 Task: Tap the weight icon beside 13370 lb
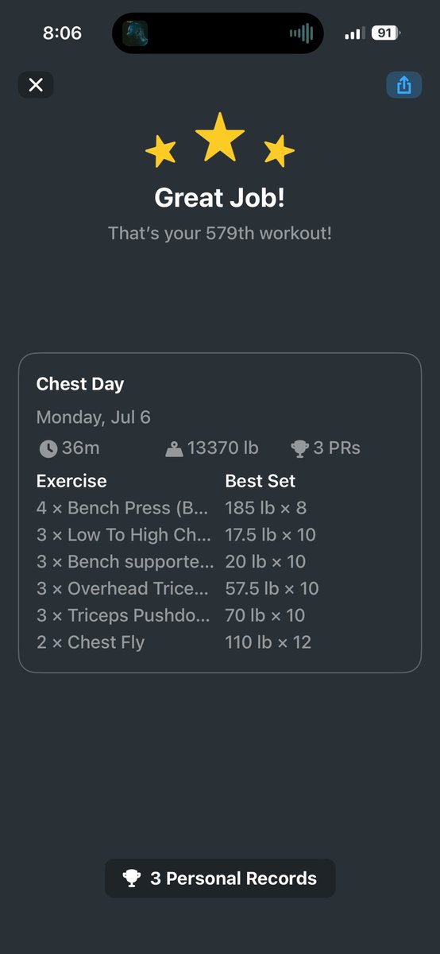tap(174, 449)
